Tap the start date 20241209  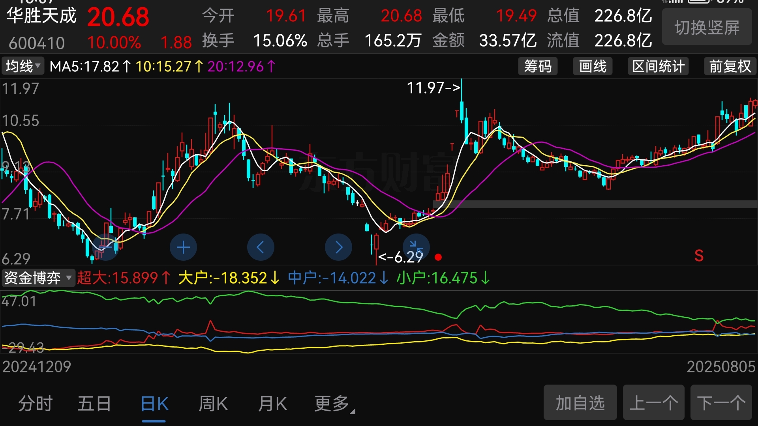click(x=37, y=367)
